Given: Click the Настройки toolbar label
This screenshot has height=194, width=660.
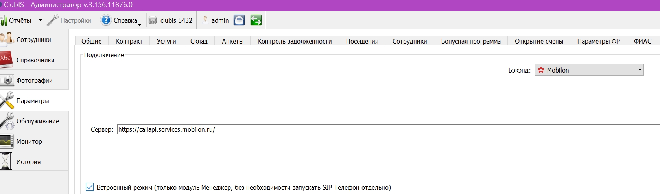Looking at the screenshot, I should [x=76, y=20].
